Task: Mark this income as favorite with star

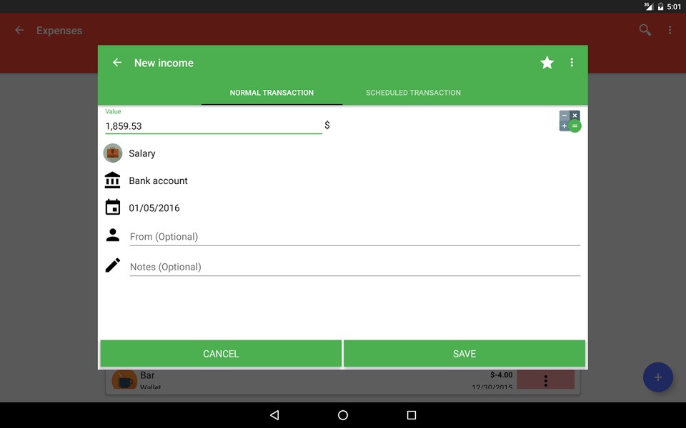Action: 547,63
